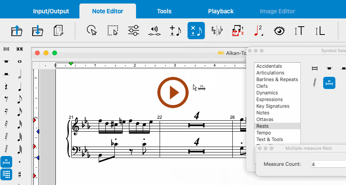Click the green indent marker on horizontal ruler
The image size is (346, 185).
pos(71,63)
